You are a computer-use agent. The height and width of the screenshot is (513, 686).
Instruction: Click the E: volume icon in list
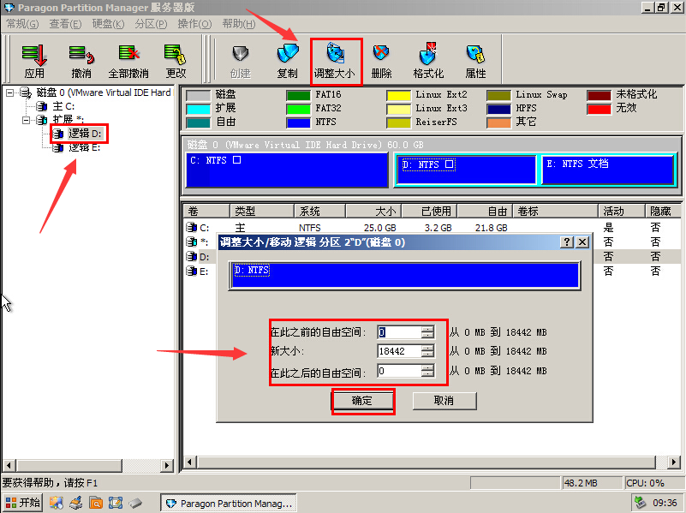(x=191, y=271)
